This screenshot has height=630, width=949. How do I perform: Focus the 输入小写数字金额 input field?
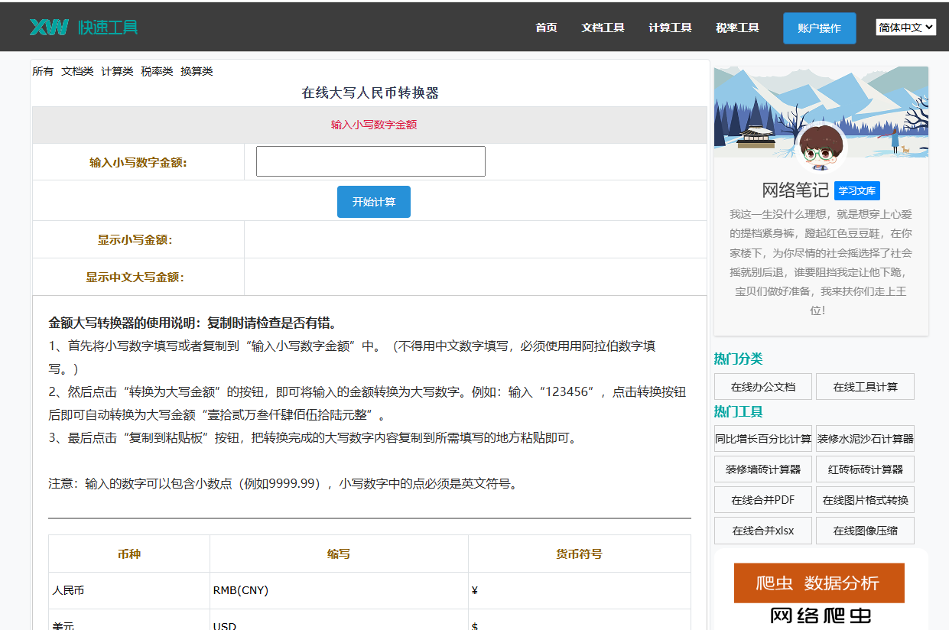click(370, 161)
